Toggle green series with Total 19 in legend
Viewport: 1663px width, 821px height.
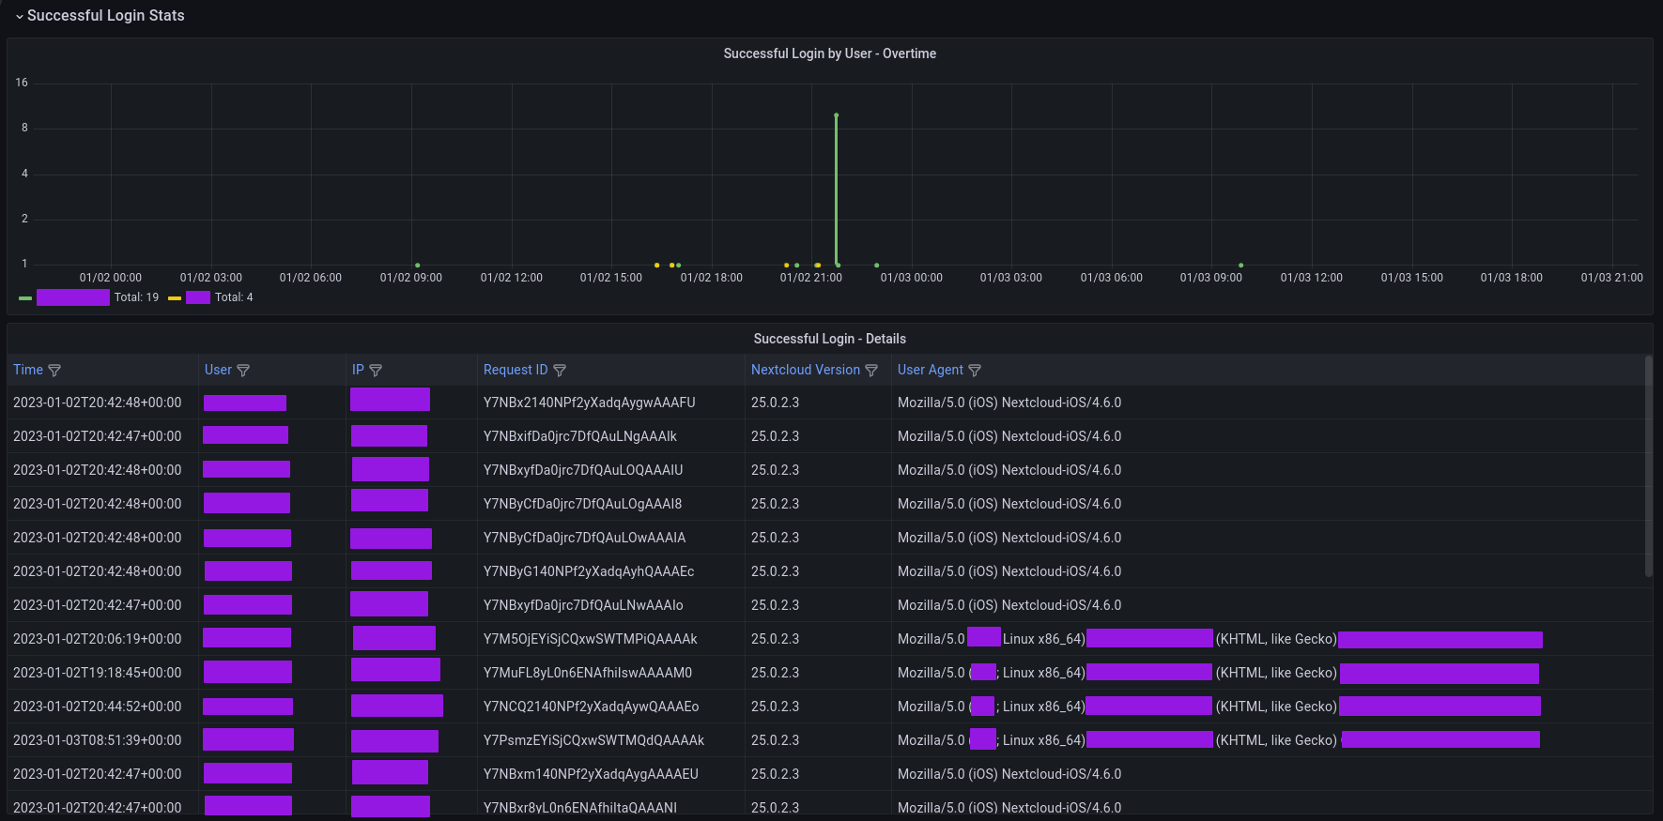coord(73,297)
